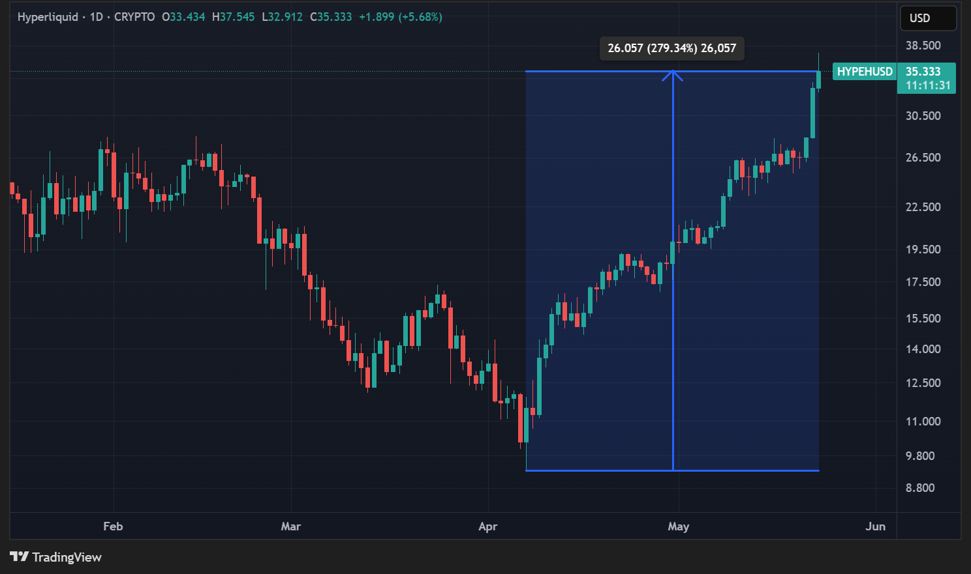Click the bar countdown timer 11:11:31
Viewport: 971px width, 574px height.
[x=927, y=85]
